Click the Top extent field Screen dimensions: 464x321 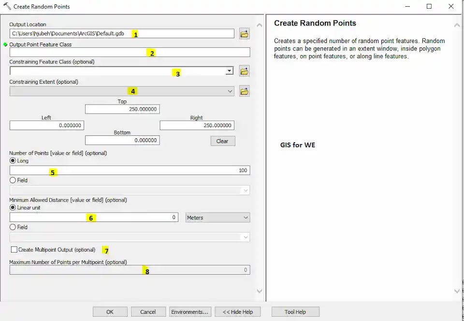tap(122, 109)
